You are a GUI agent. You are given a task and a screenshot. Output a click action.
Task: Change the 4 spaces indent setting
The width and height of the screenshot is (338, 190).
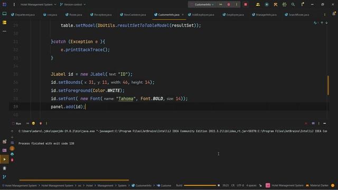coord(251,185)
